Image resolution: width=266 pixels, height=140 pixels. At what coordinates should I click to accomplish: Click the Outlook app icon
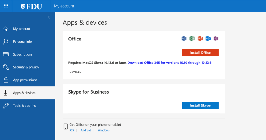click(208, 39)
